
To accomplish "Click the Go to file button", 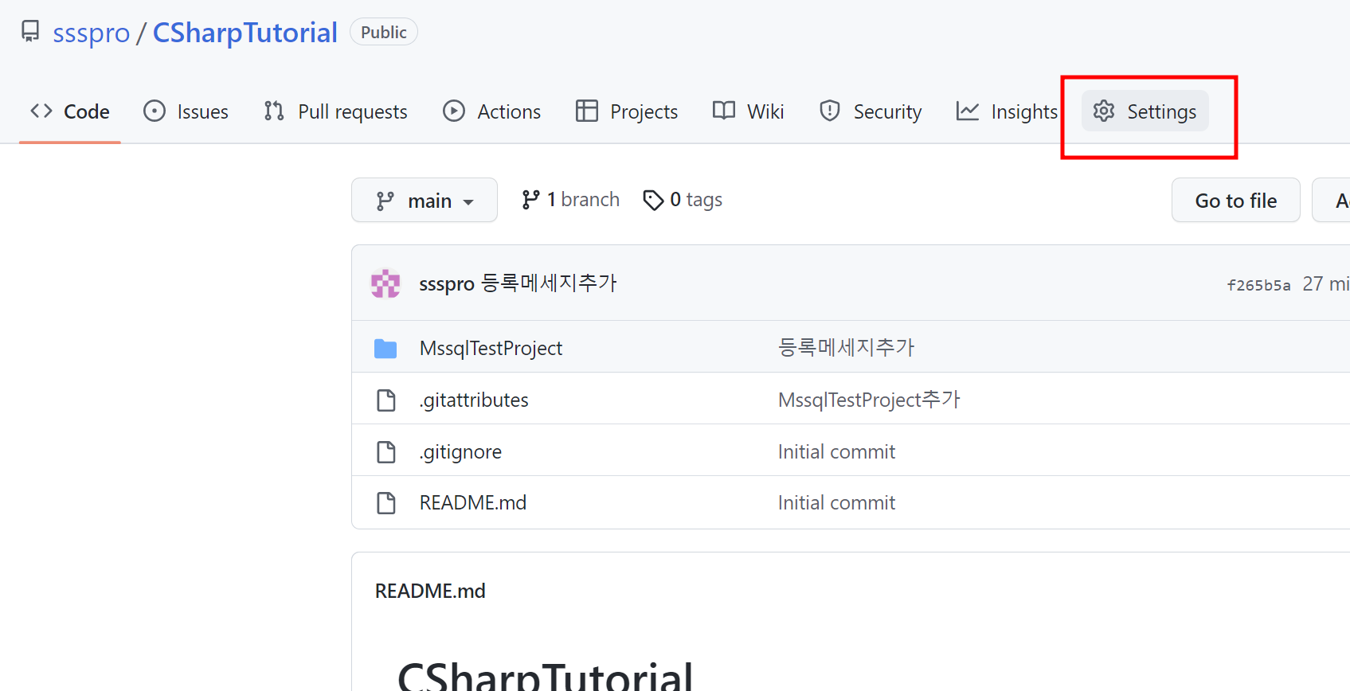I will (x=1236, y=200).
